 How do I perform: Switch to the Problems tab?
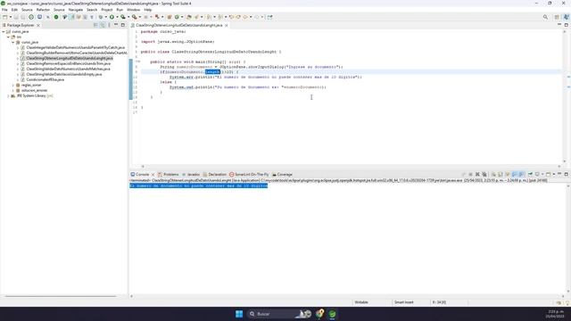[168, 175]
